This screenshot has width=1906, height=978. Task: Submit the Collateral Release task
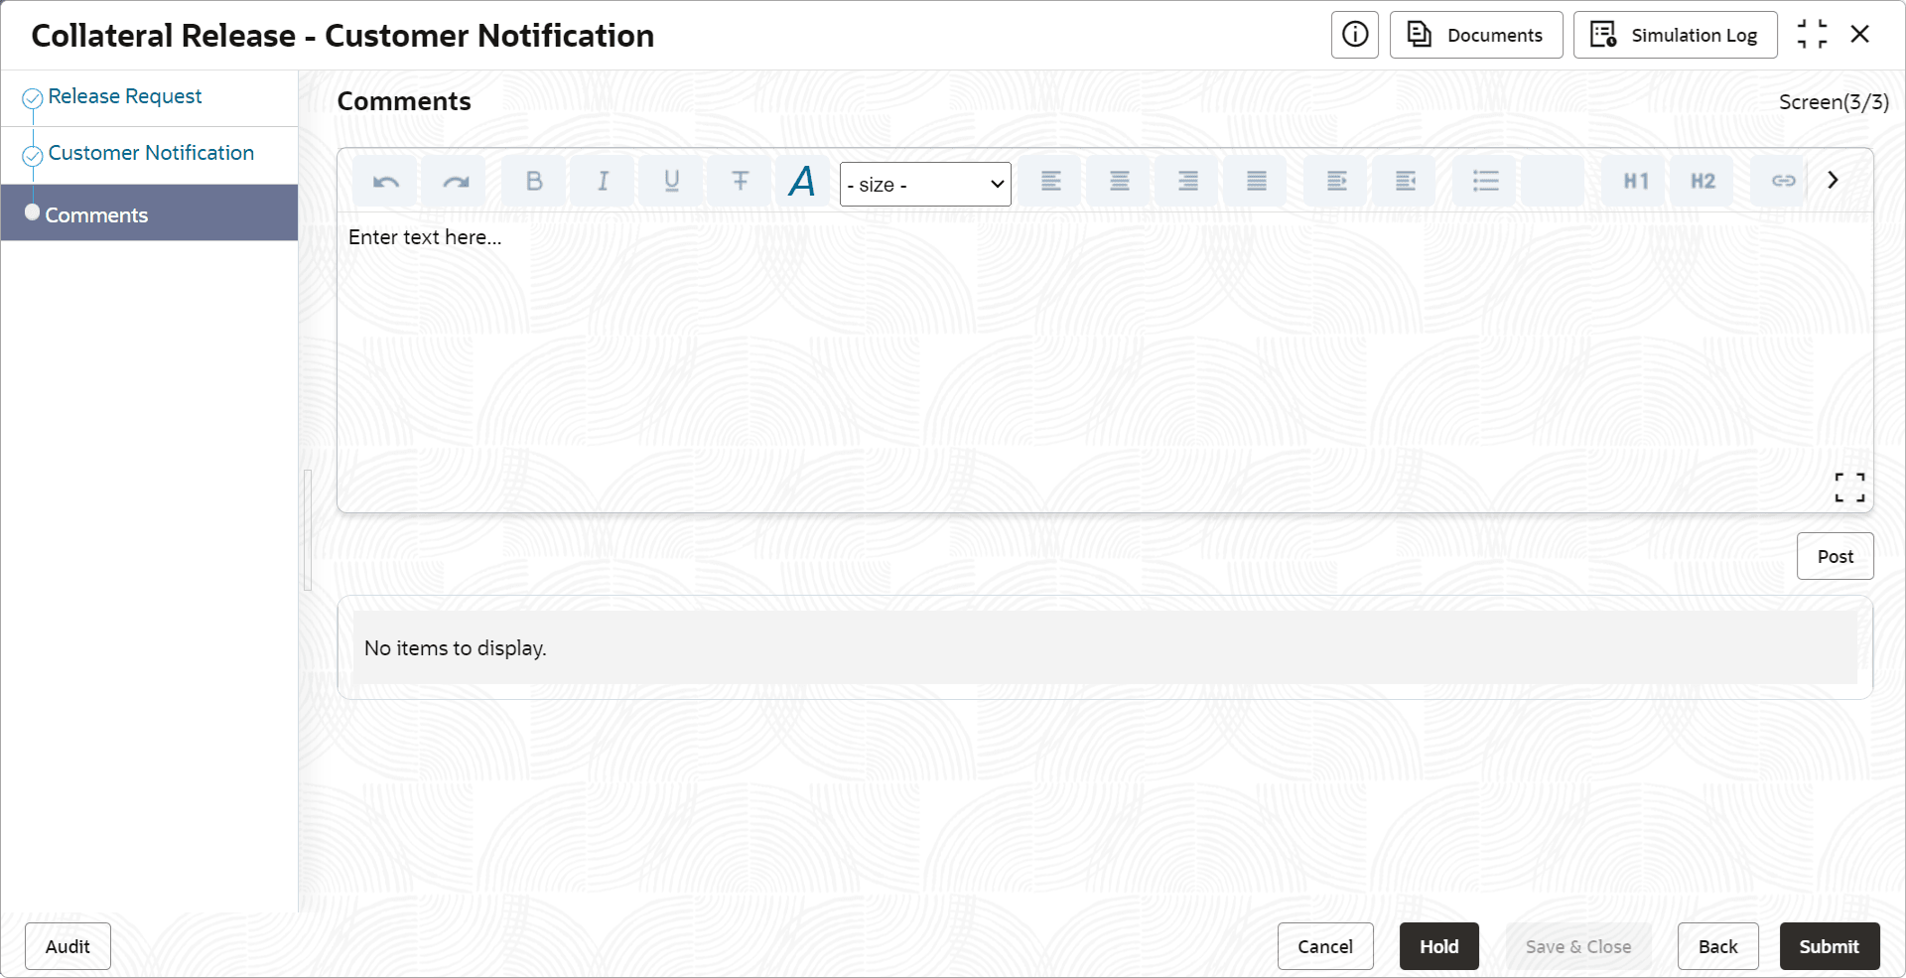(1829, 946)
